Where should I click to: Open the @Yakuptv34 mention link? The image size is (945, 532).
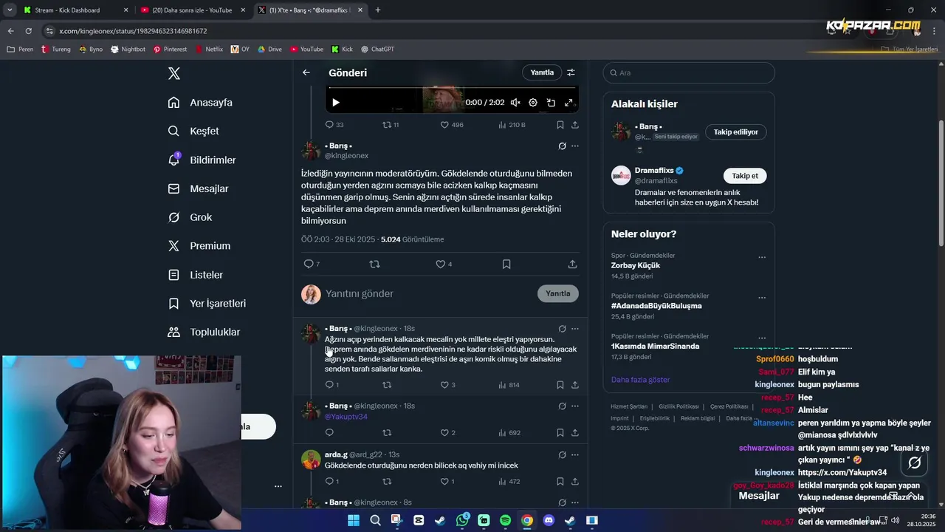pos(346,417)
